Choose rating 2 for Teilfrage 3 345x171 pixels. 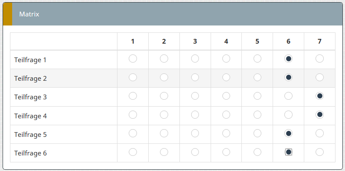(x=164, y=96)
